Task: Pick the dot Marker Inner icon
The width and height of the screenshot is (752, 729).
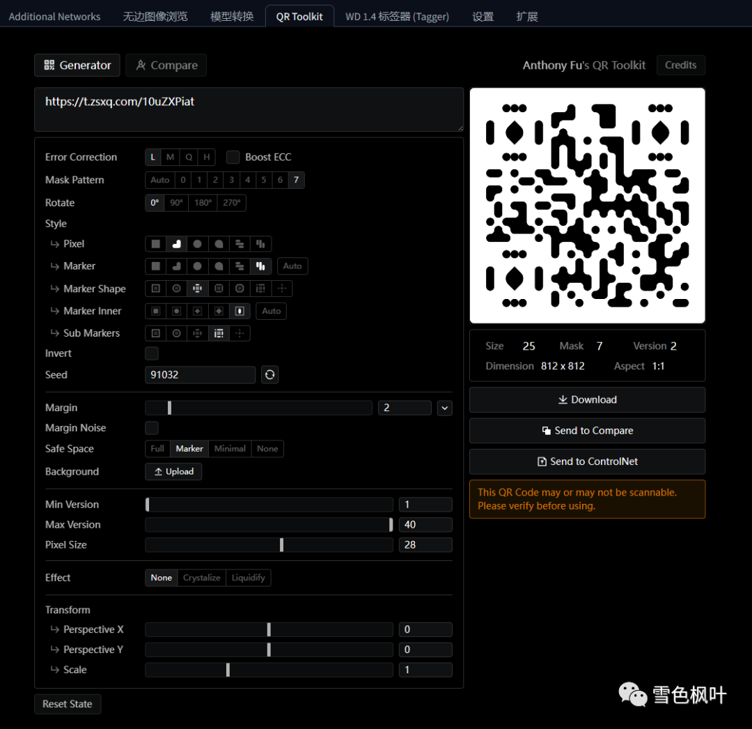Action: point(176,311)
